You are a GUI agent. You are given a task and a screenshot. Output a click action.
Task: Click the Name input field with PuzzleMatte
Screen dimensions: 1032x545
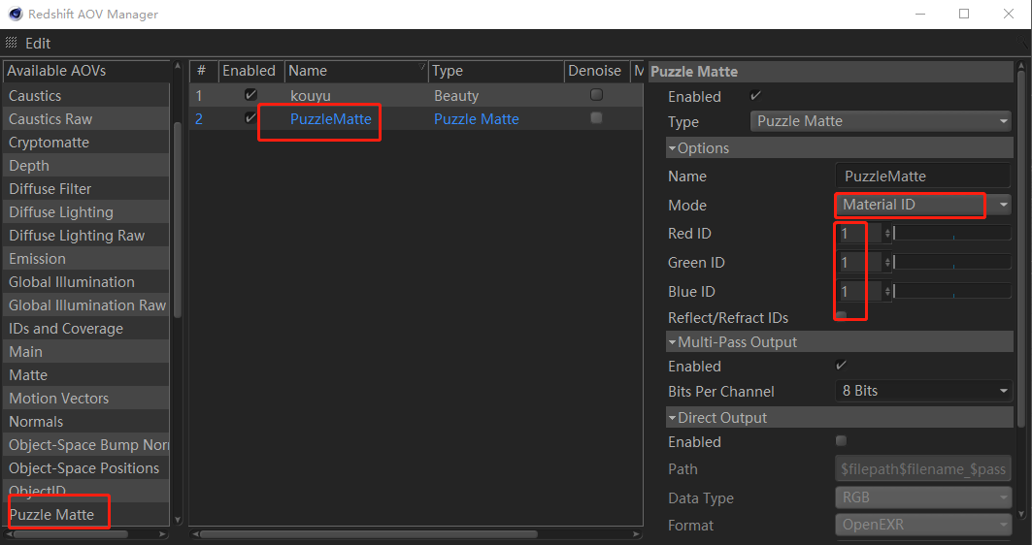click(x=922, y=176)
